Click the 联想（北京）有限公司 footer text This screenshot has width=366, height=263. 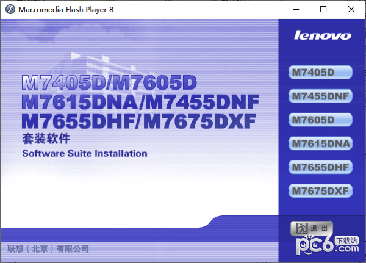48,249
